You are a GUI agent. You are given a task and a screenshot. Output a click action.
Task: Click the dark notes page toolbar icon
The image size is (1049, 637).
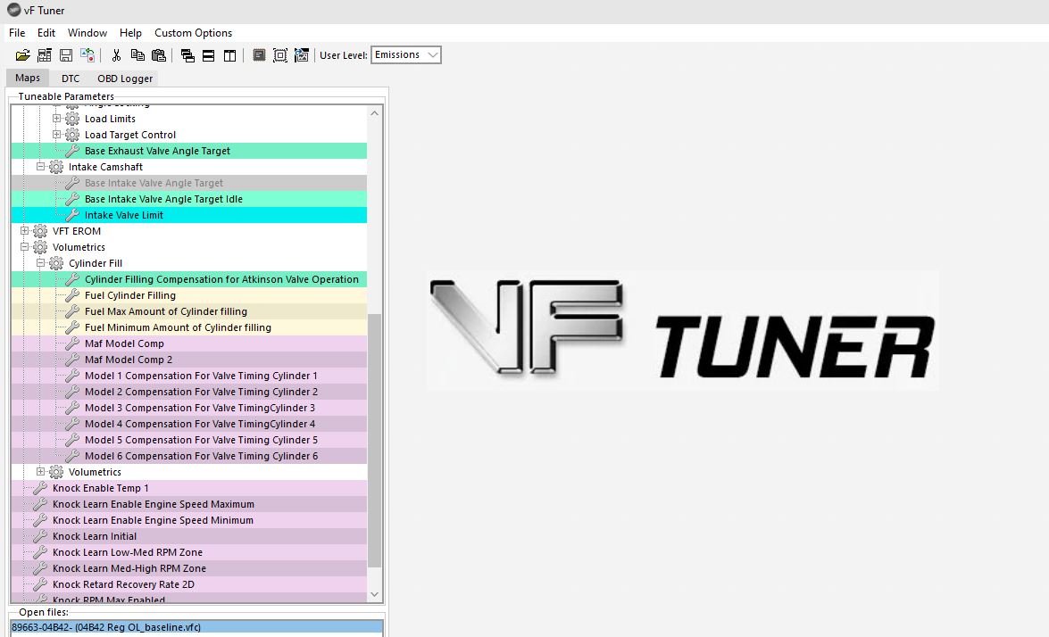[x=259, y=55]
